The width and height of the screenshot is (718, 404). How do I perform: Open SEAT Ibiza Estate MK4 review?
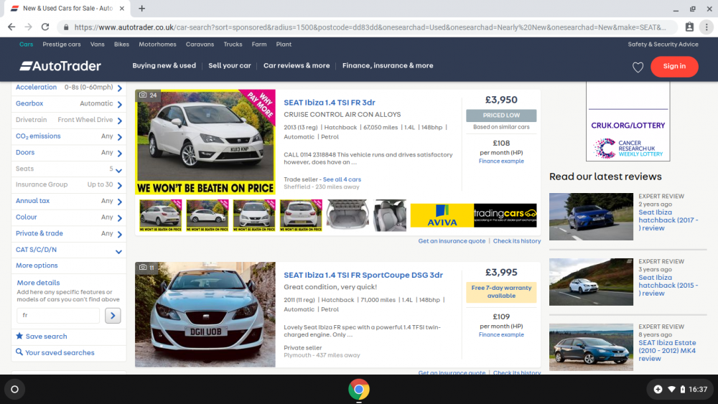(667, 350)
